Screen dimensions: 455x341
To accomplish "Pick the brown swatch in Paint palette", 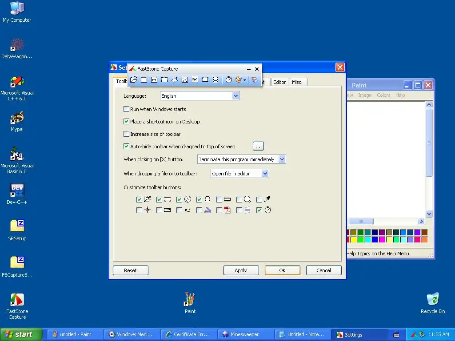I will pos(424,232).
